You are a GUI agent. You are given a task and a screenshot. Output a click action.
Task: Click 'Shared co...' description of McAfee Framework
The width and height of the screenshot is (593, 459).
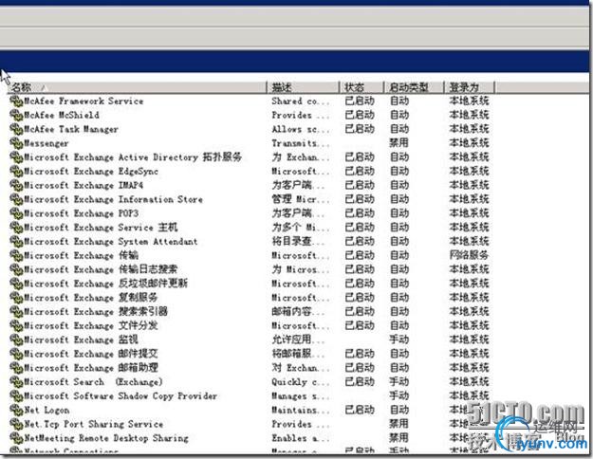[x=301, y=101]
